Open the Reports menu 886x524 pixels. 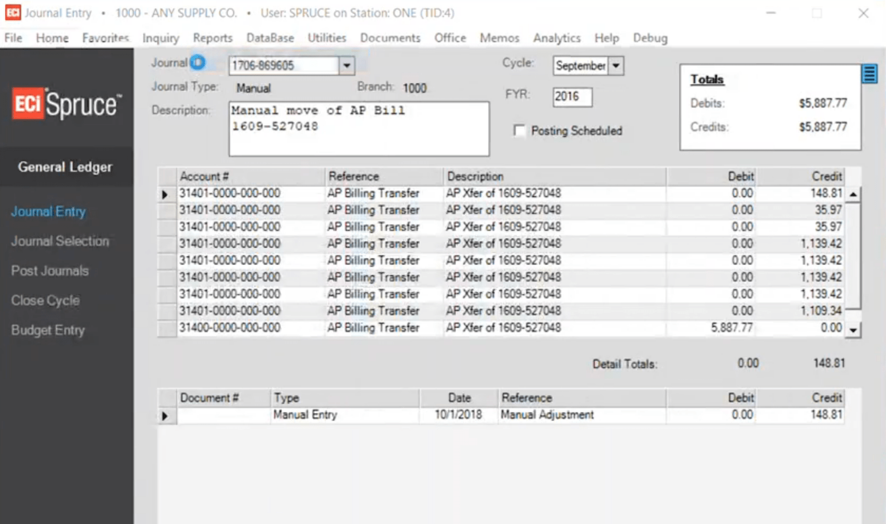coord(213,38)
